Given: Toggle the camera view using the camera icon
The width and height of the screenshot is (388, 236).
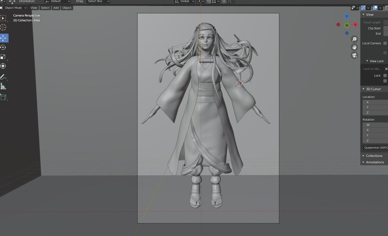Looking at the screenshot, I should [x=354, y=55].
